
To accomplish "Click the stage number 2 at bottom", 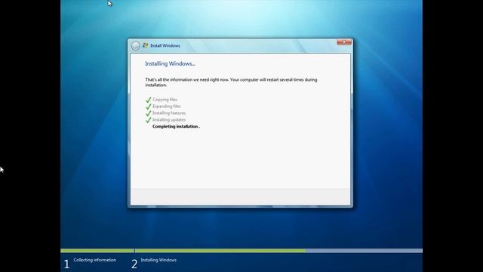I will coord(134,264).
